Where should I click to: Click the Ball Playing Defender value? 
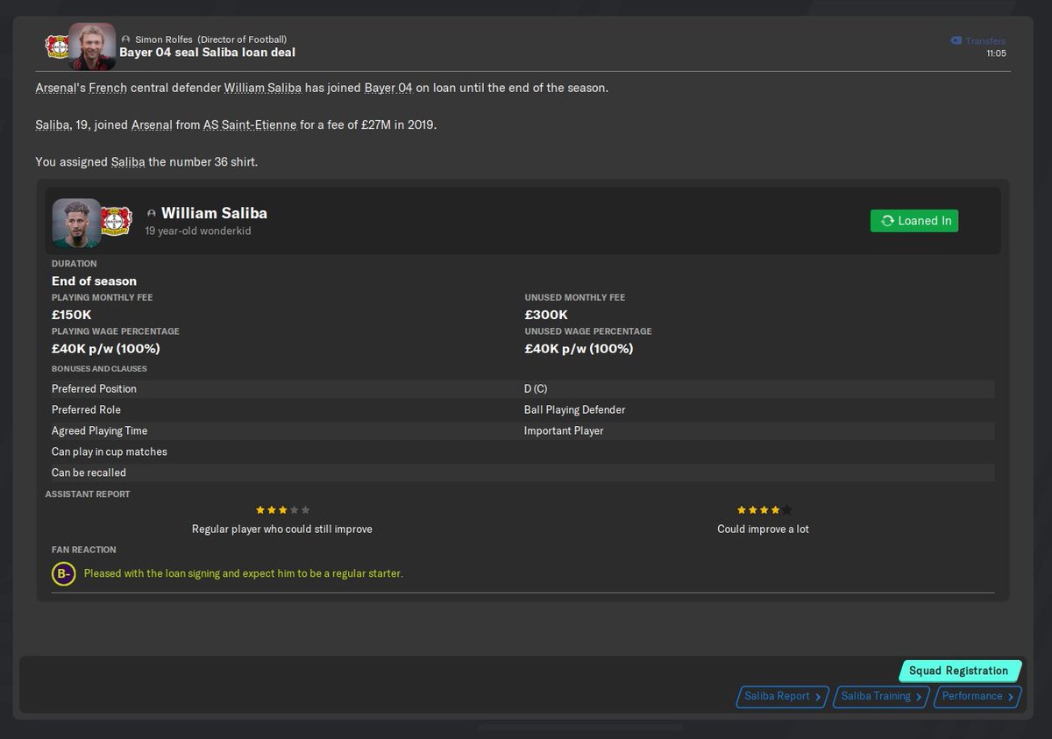(574, 409)
